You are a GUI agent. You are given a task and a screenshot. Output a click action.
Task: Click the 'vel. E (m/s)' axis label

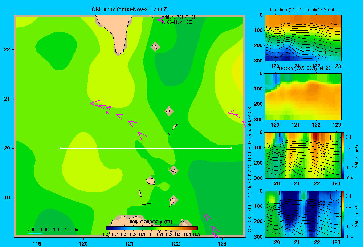pyautogui.click(x=356, y=215)
